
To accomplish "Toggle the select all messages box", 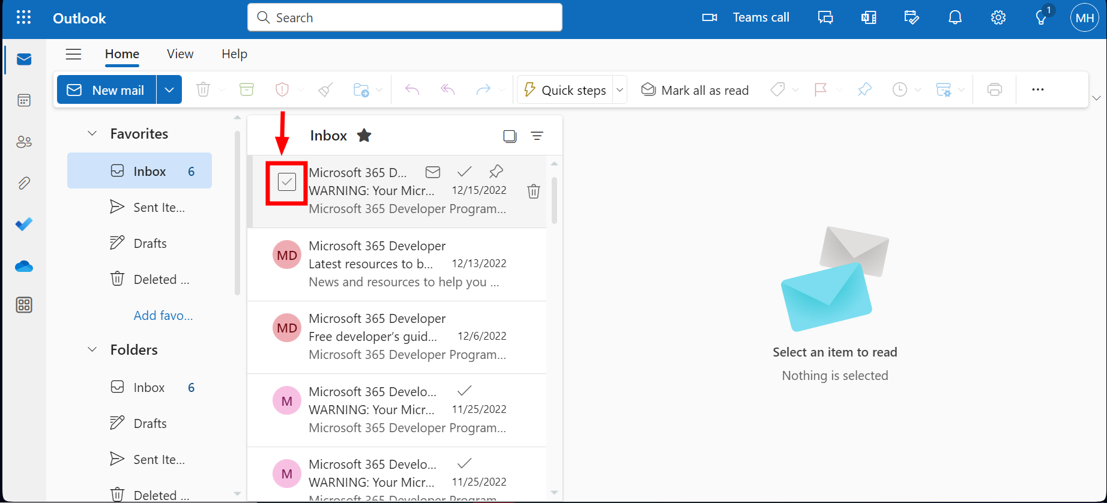I will [510, 136].
